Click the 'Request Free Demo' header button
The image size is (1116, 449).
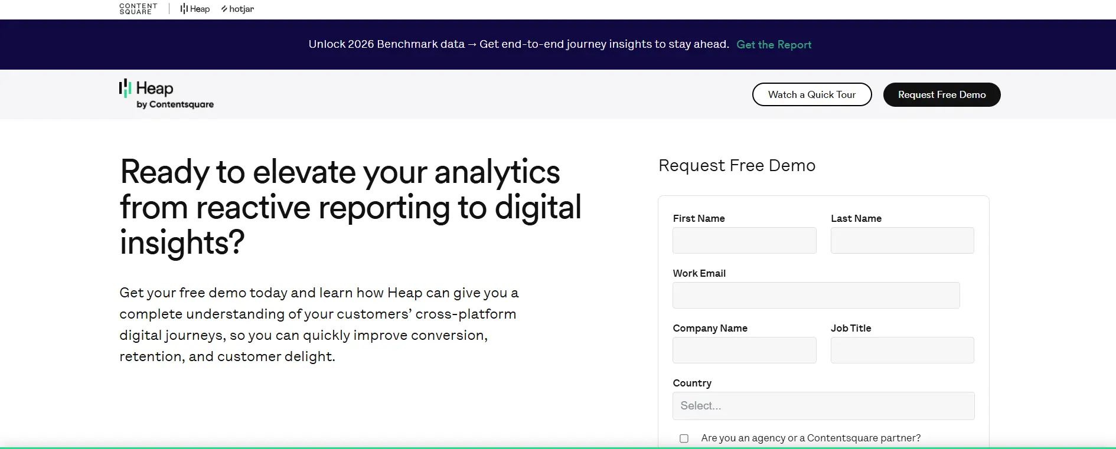(942, 94)
